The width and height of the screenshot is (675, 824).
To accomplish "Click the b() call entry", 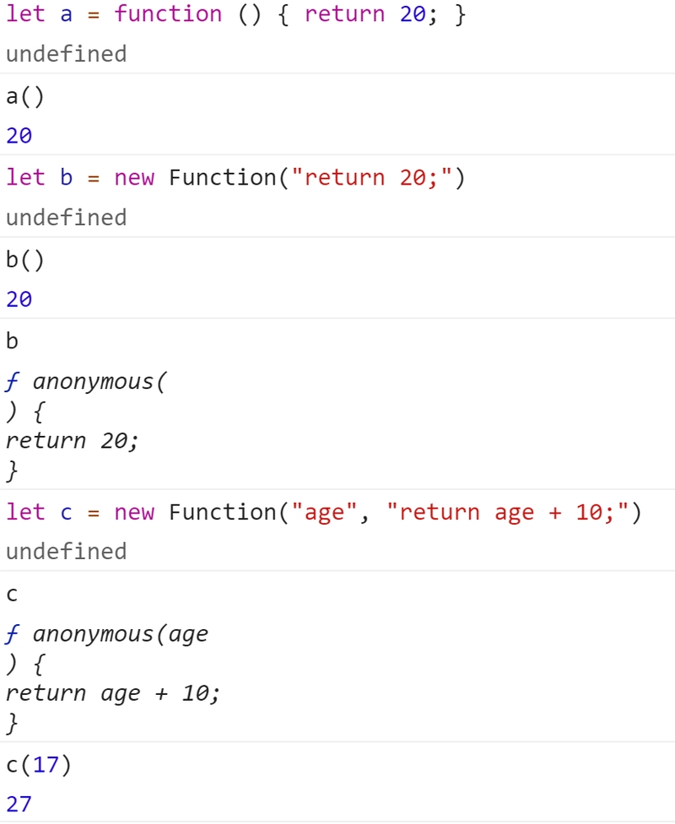I will [24, 260].
